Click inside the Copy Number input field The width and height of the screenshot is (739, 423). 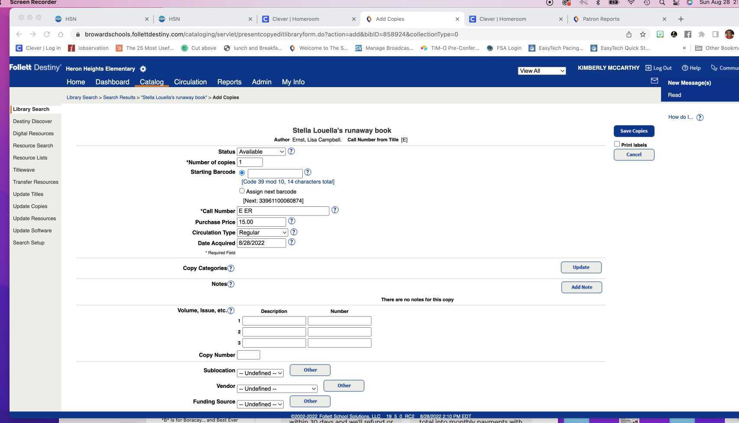[x=248, y=355]
